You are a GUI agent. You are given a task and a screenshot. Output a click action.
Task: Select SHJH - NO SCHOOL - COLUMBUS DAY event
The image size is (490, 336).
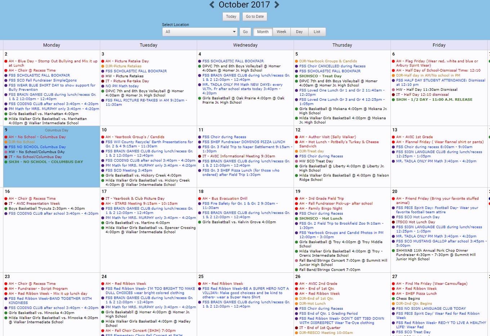pos(46,162)
